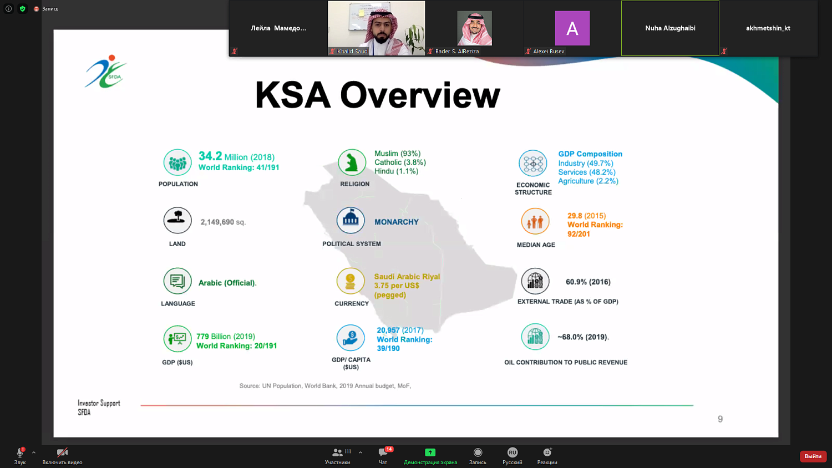Screen dimensions: 832x468
Task: Click the Political System icon on slide
Action: pos(351,220)
